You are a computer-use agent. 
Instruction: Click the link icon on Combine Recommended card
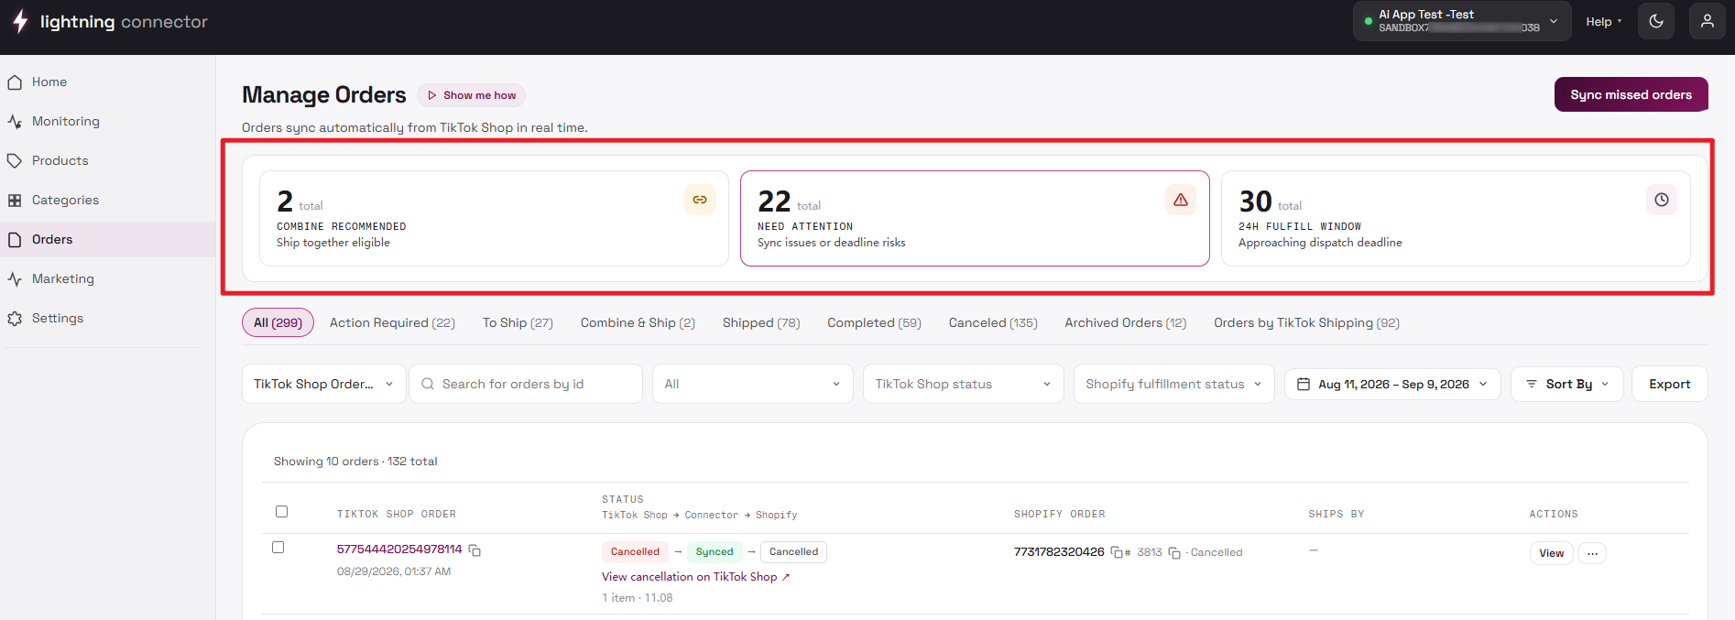tap(700, 200)
